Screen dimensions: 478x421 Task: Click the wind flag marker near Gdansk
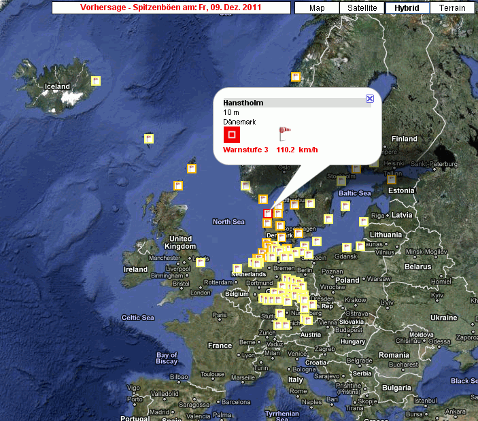coord(347,248)
